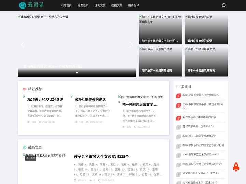Click the flag icon beside 风向标
This screenshot has height=184, width=246.
178,87
